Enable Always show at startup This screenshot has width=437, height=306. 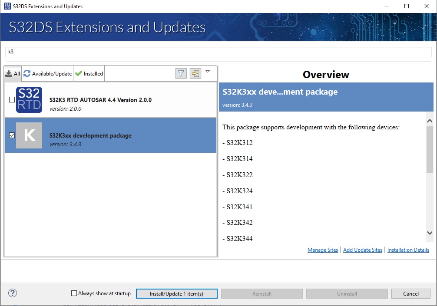[x=74, y=293]
